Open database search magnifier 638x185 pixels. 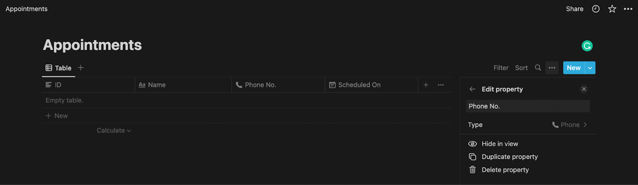pos(538,68)
